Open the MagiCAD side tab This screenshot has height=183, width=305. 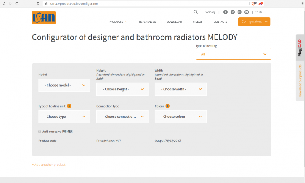pos(300,48)
